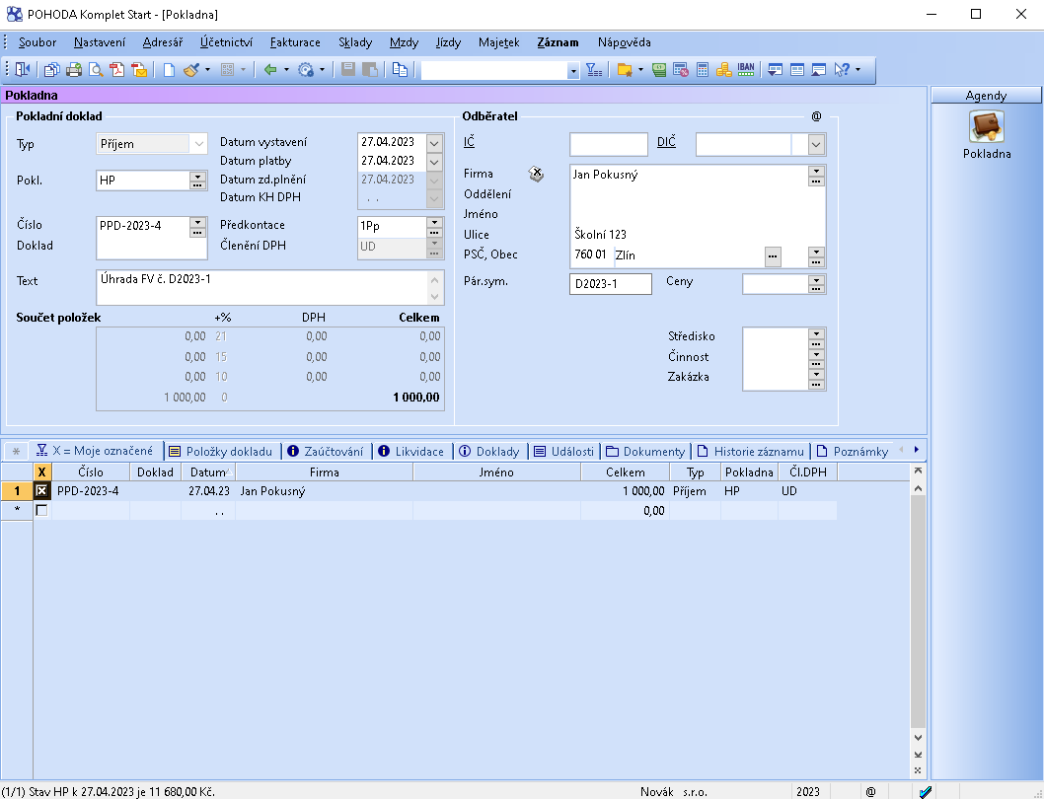
Task: Toggle the X mark checkbox for PPD-2023-4
Action: pos(42,490)
